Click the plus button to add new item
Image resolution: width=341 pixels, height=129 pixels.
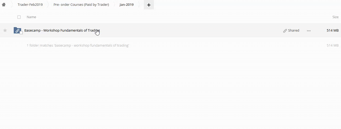(149, 5)
